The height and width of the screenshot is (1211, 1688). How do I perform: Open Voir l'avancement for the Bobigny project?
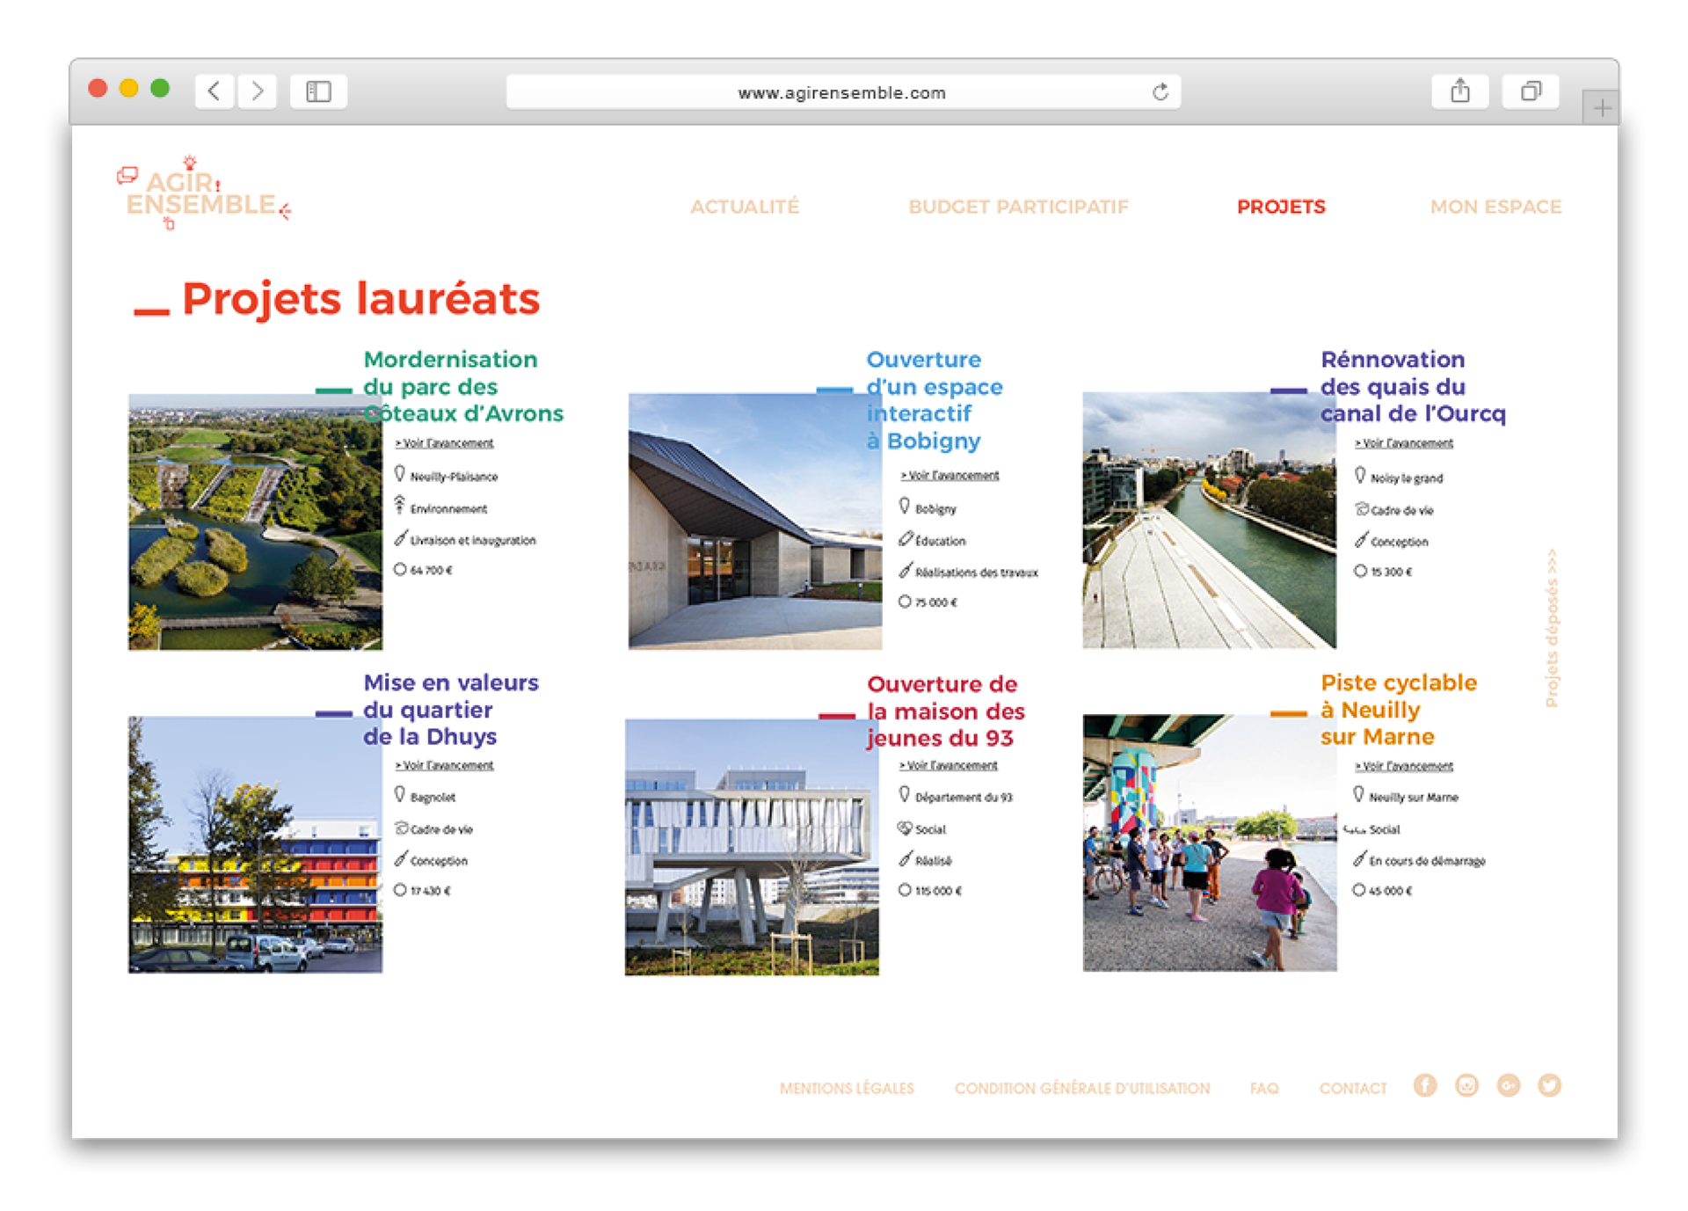coord(949,475)
